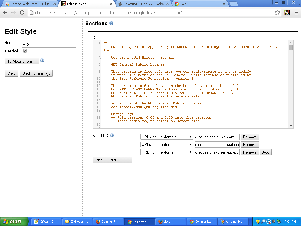Click the new tab button
This screenshot has width=301, height=226.
pyautogui.click(x=234, y=4)
